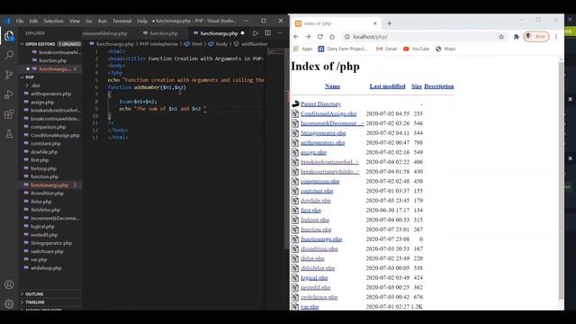Screen dimensions: 576x324
Task: Open the File menu
Action: [20, 21]
